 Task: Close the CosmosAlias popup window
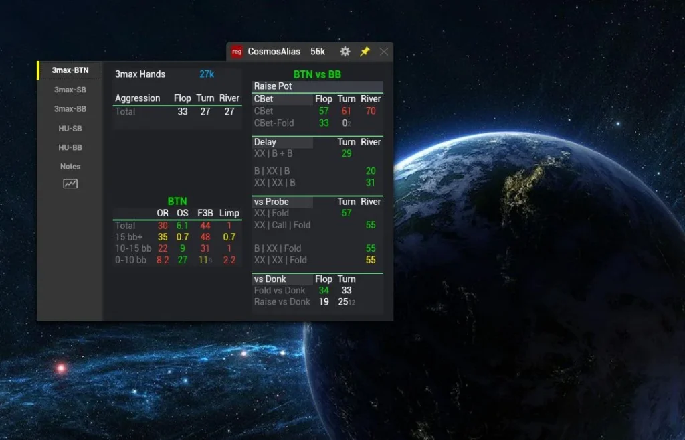coord(383,52)
